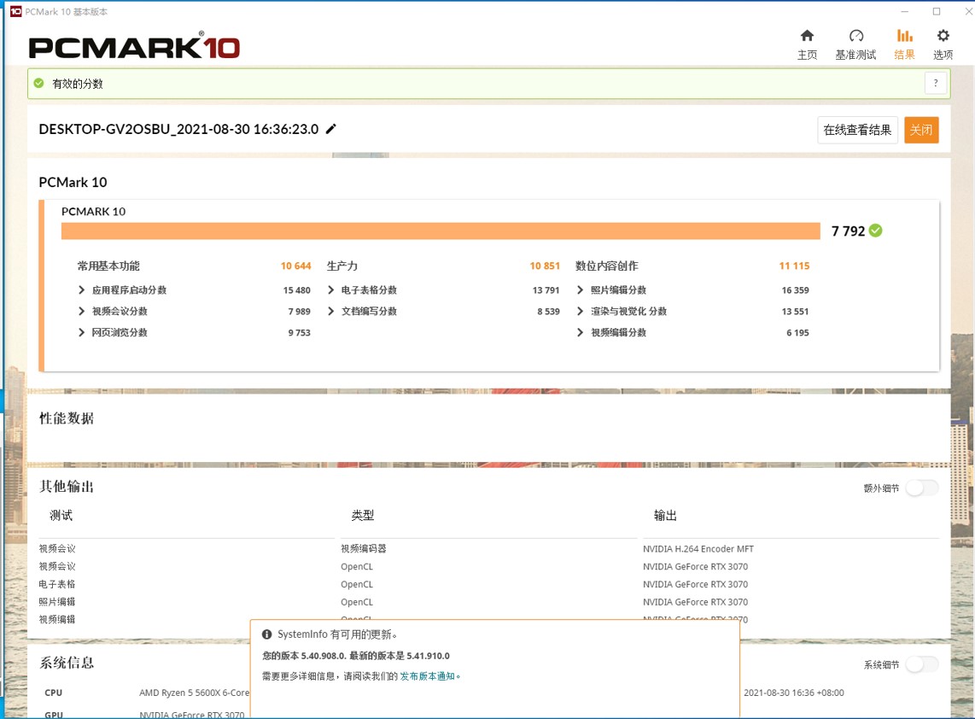The image size is (975, 719).
Task: Click the PCMARK 10 logo
Action: tap(134, 47)
